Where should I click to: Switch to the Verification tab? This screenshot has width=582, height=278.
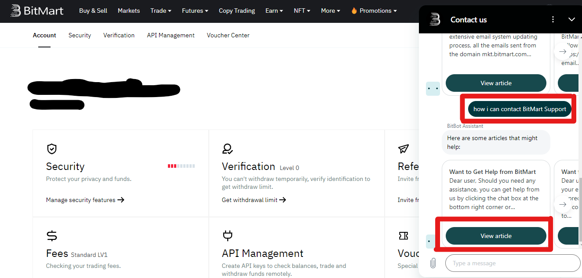pyautogui.click(x=119, y=35)
